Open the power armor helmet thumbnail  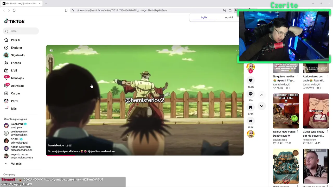click(286, 166)
